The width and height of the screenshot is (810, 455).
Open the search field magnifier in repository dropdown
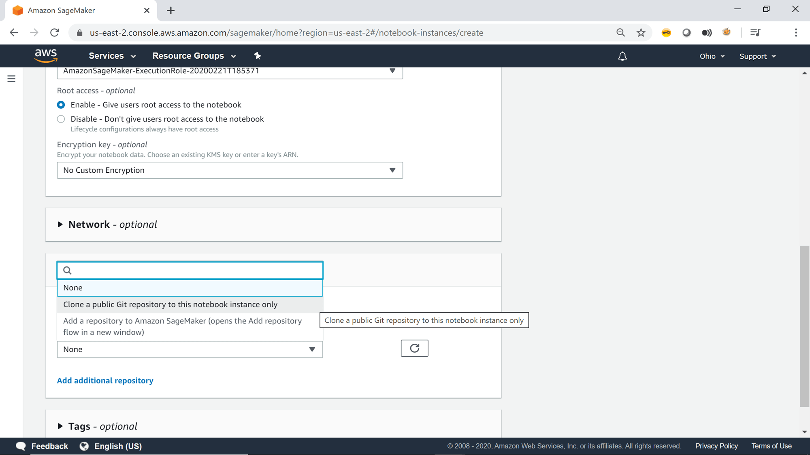pyautogui.click(x=67, y=270)
